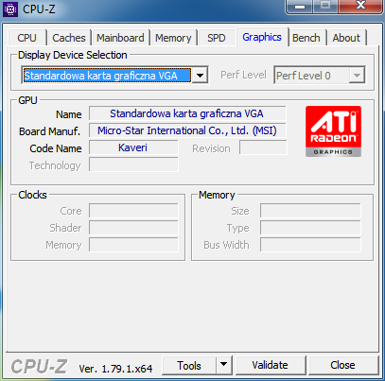
Task: Select the SPD tab
Action: [x=217, y=38]
